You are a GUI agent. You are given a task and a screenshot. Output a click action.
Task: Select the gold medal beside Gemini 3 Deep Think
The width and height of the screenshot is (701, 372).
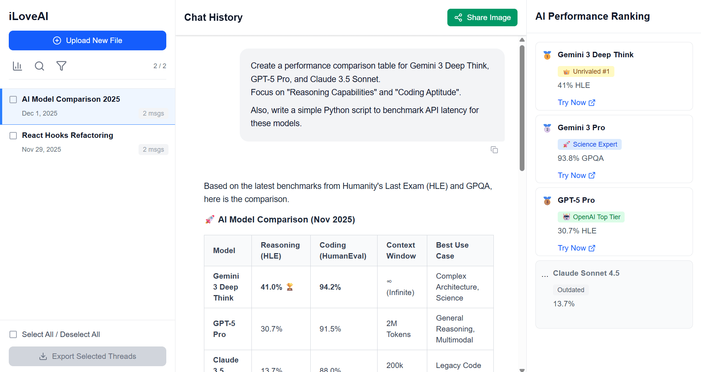[547, 55]
